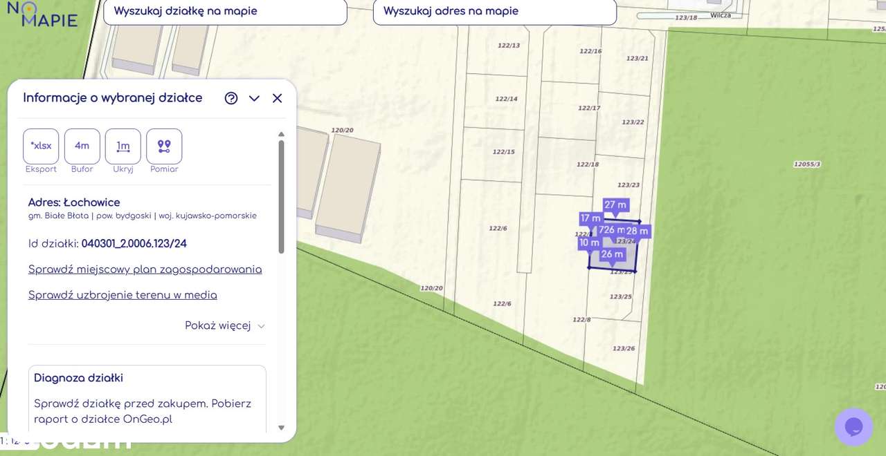Select parcel 122/16 on the map
The height and width of the screenshot is (456, 886).
pyautogui.click(x=590, y=51)
